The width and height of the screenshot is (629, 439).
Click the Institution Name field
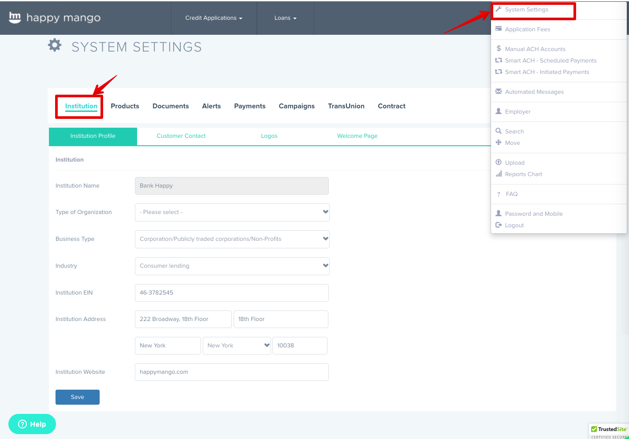232,186
